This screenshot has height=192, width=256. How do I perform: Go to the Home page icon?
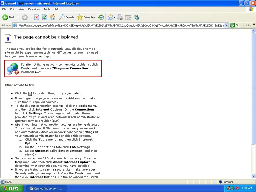(52, 17)
